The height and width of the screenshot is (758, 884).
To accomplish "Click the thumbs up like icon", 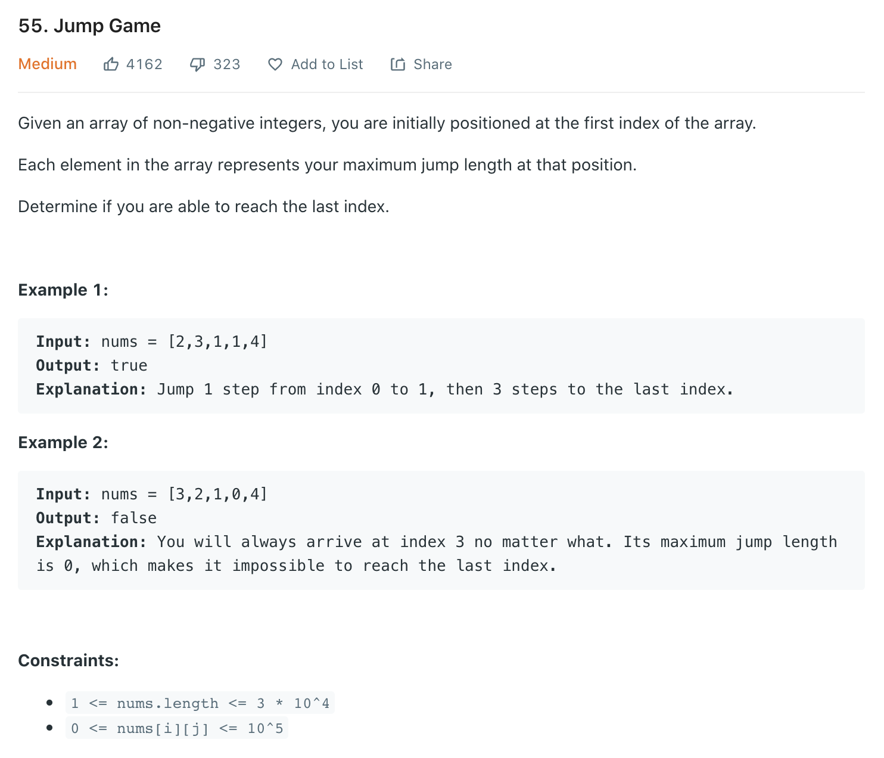I will (x=111, y=64).
